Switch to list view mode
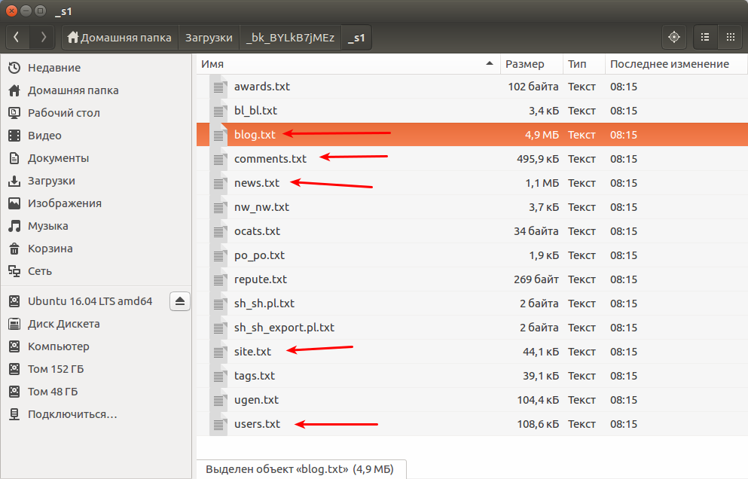 click(705, 37)
